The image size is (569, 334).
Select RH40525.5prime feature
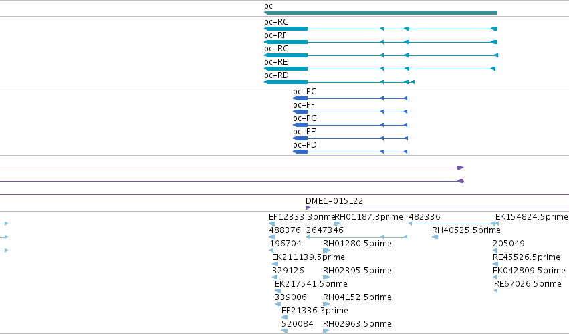466,230
